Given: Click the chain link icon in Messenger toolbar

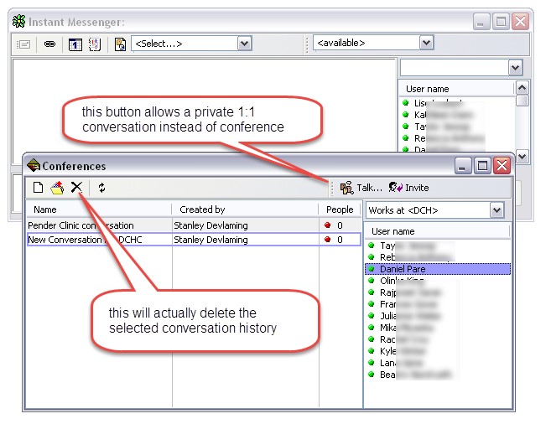Looking at the screenshot, I should click(49, 44).
